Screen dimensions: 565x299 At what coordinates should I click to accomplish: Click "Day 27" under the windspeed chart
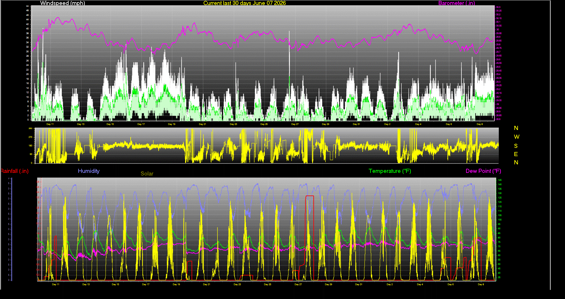tap(295, 124)
